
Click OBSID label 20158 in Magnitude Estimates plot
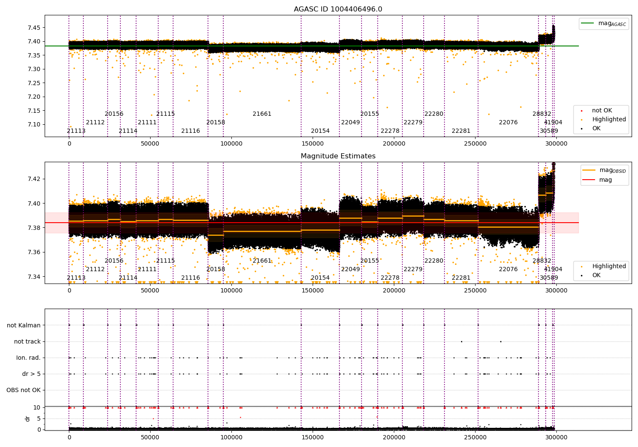pos(216,269)
